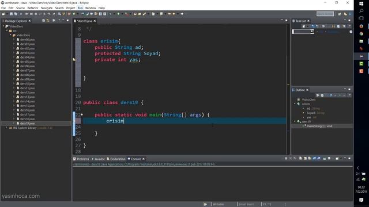Close the ders19.java editor tab
The width and height of the screenshot is (369, 207).
95,21
